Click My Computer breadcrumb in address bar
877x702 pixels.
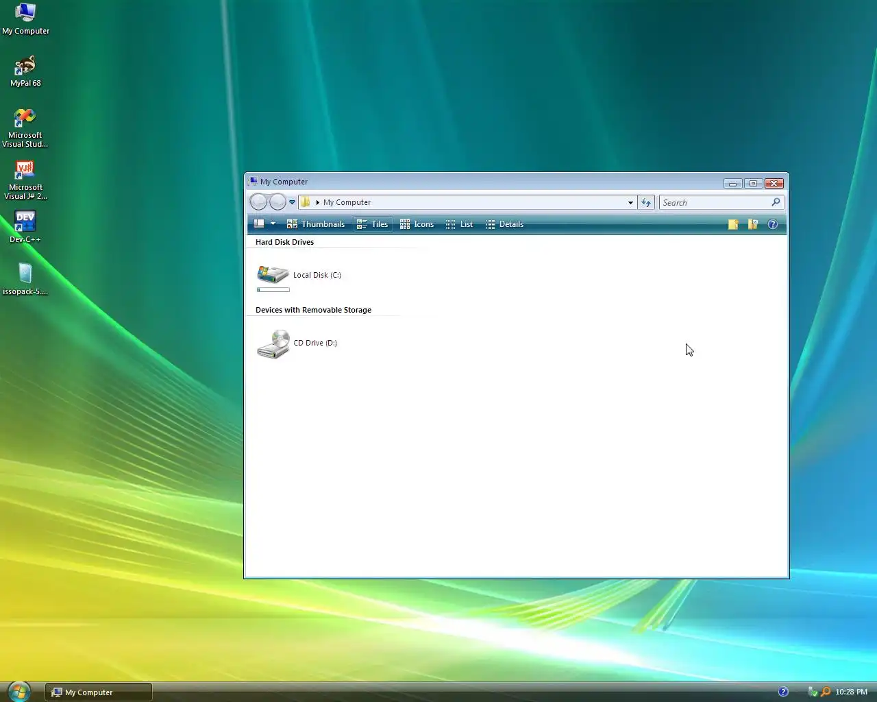pos(347,202)
